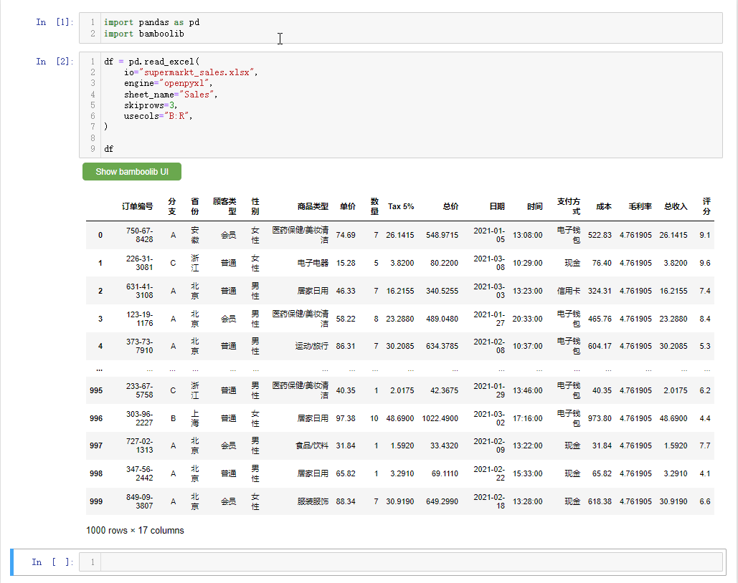Select the 分支 column header
The height and width of the screenshot is (583, 738).
click(172, 206)
